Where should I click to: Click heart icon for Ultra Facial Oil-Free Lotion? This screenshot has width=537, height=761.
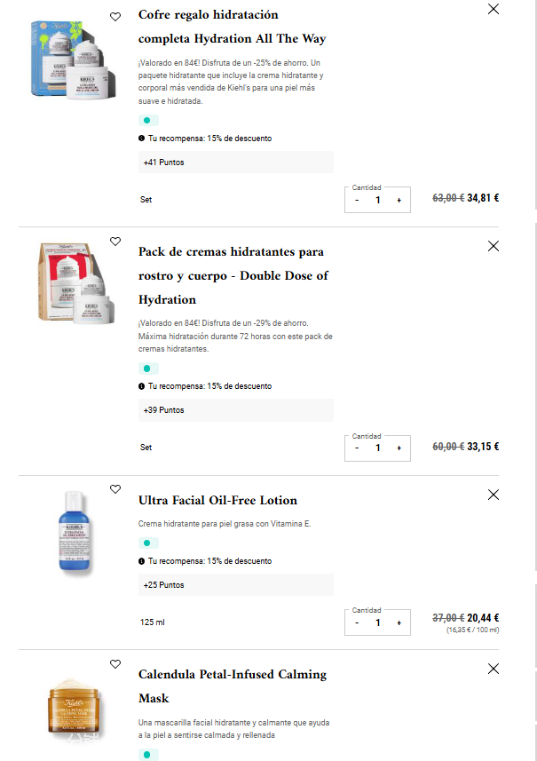pyautogui.click(x=115, y=489)
